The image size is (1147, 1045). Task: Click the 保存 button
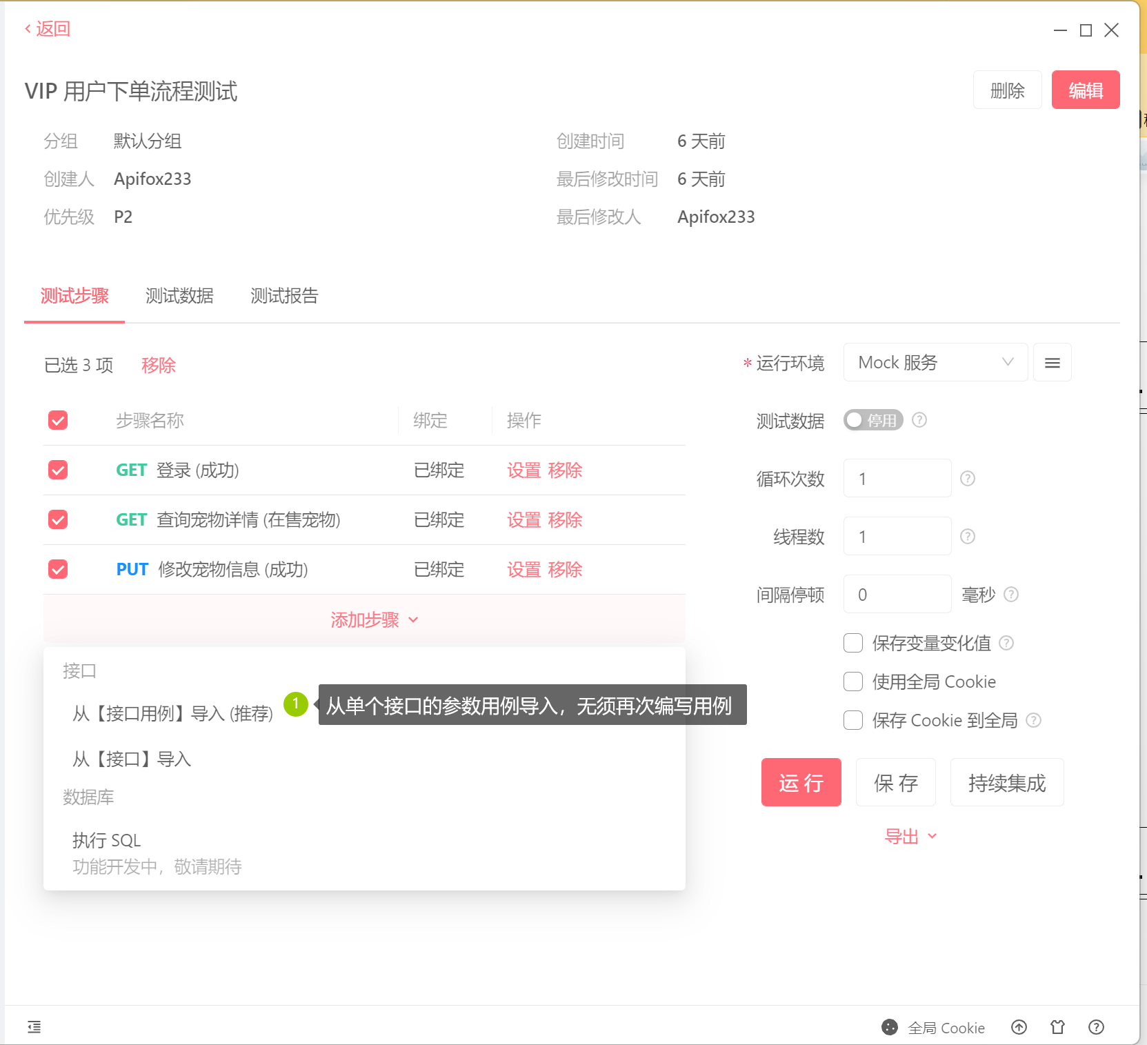pyautogui.click(x=895, y=782)
